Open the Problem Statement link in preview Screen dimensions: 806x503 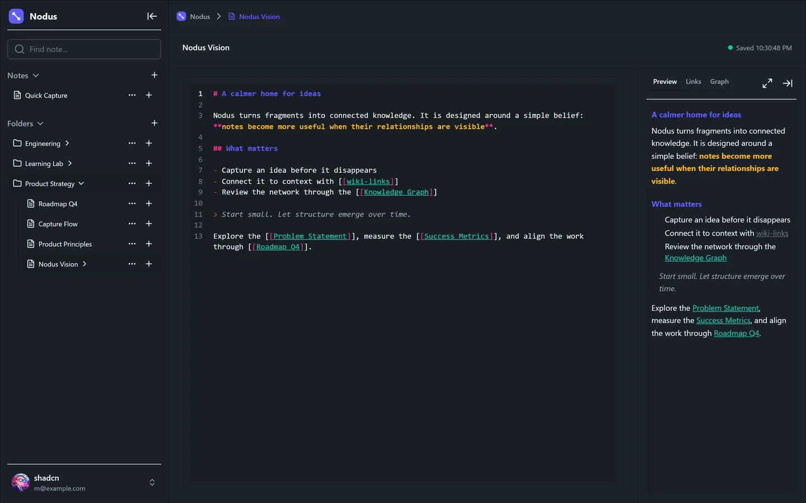pyautogui.click(x=725, y=308)
